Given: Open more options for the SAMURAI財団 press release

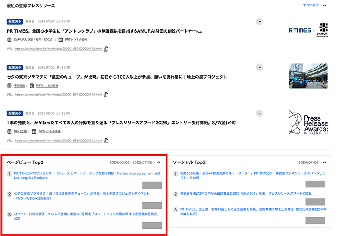Looking at the screenshot, I should 259,21.
